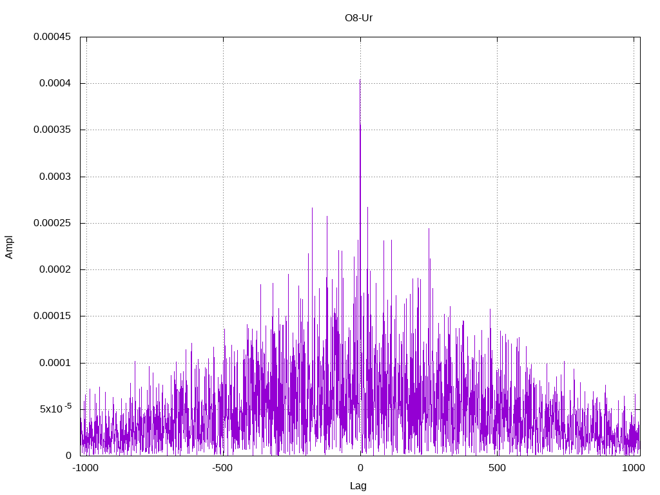Click the x-axis value 0
The image size is (660, 495).
(x=360, y=468)
